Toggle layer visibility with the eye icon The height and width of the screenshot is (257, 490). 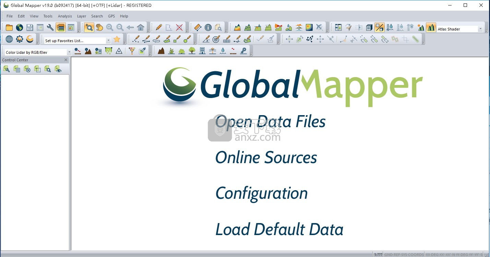pos(58,69)
